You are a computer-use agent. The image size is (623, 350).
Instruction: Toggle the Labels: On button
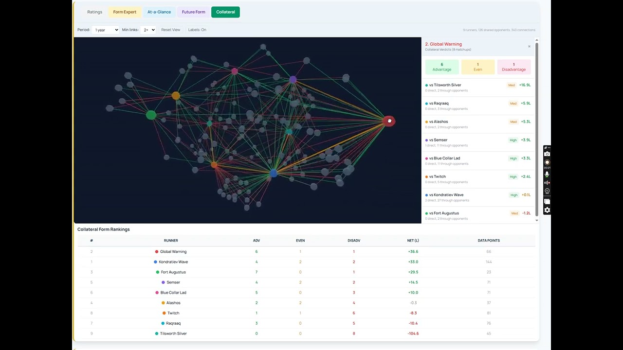pyautogui.click(x=197, y=30)
